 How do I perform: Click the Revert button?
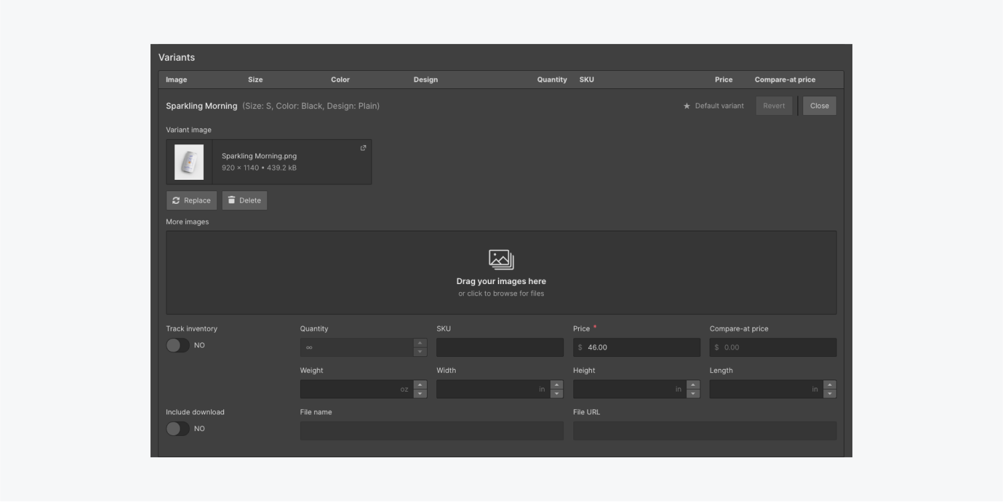coord(774,105)
